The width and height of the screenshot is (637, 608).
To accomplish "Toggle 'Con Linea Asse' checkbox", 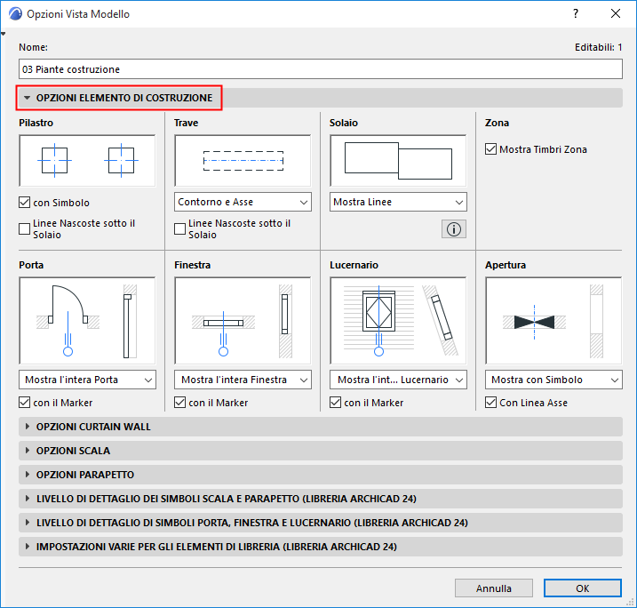I will pyautogui.click(x=490, y=403).
